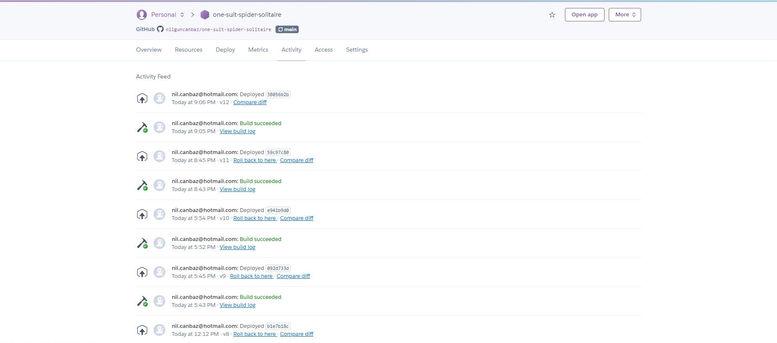This screenshot has width=777, height=343.
Task: View build log from 8:43 PM
Action: [237, 189]
